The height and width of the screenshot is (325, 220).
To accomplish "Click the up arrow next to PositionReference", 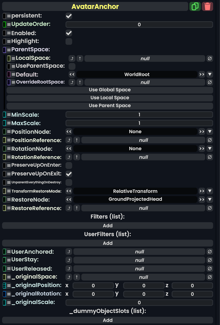I will pyautogui.click(x=76, y=140).
